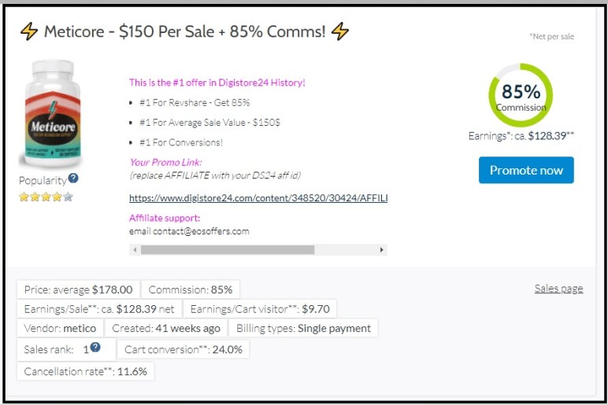Click the Promote now button
The image size is (608, 405).
526,170
